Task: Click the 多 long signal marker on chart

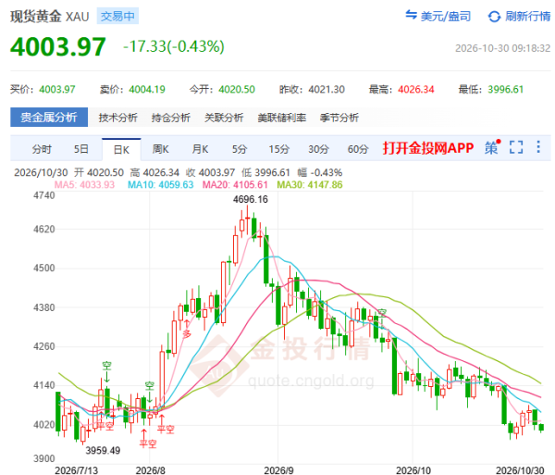Action: [187, 333]
